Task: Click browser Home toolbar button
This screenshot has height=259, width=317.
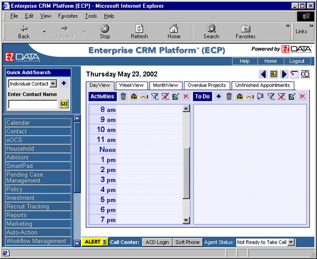Action: 174,32
